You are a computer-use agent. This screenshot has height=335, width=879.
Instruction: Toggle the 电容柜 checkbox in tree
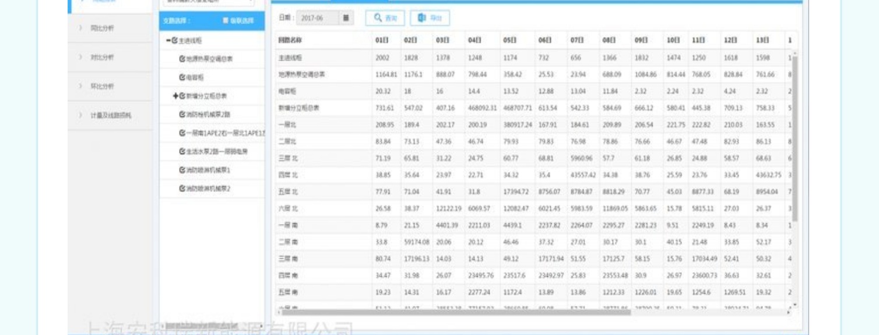click(182, 77)
